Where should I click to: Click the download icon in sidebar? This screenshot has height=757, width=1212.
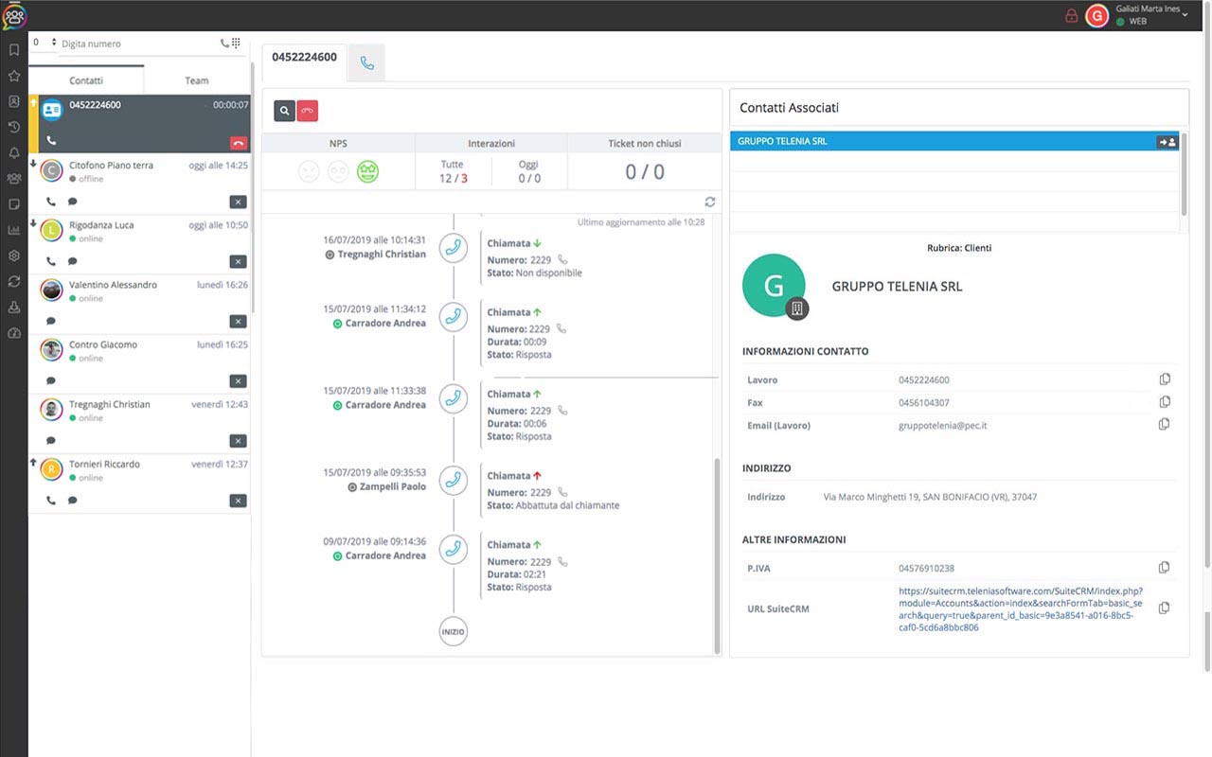(14, 307)
